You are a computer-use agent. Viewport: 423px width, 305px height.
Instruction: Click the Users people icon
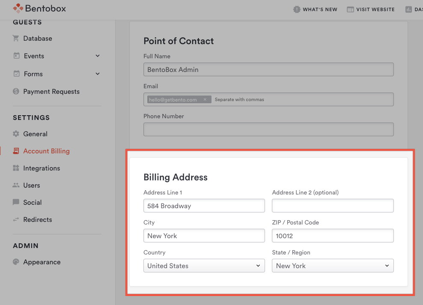[16, 185]
